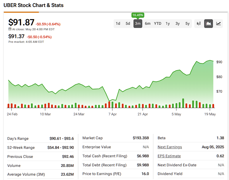This screenshot has width=229, height=180.
Task: Click the Price to Earnings value 16.0
Action: 145,174
